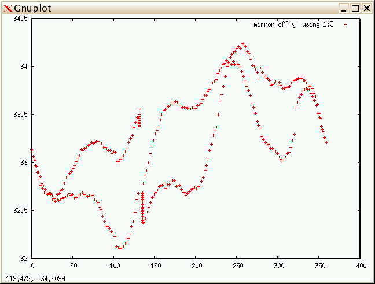This screenshot has height=284, width=375.
Task: Click the 33 label on the y-axis
Action: coord(24,163)
